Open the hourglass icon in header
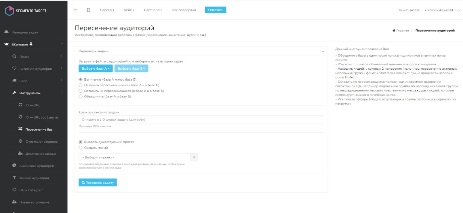This screenshot has height=213, width=463. point(88,10)
